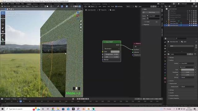The image size is (198, 111).
Task: Click the Color swatch on Glass BSDF node
Action: click(x=115, y=51)
